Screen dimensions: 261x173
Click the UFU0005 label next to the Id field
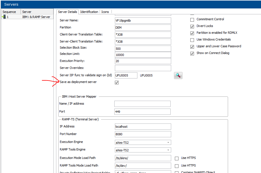(x=146, y=75)
